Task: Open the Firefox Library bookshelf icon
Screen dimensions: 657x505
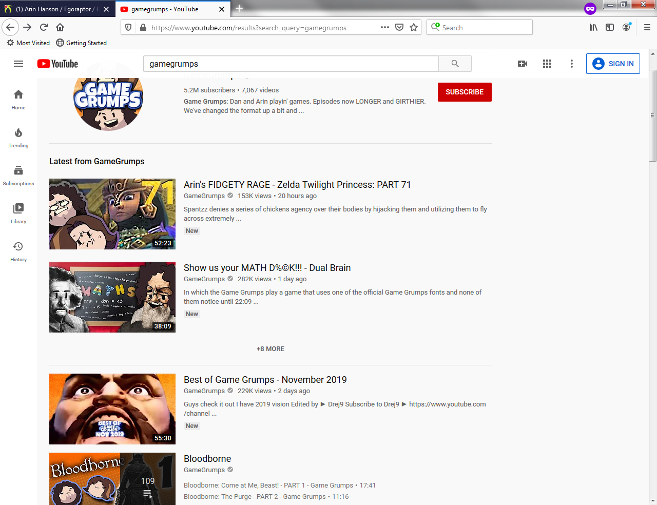Action: [593, 27]
